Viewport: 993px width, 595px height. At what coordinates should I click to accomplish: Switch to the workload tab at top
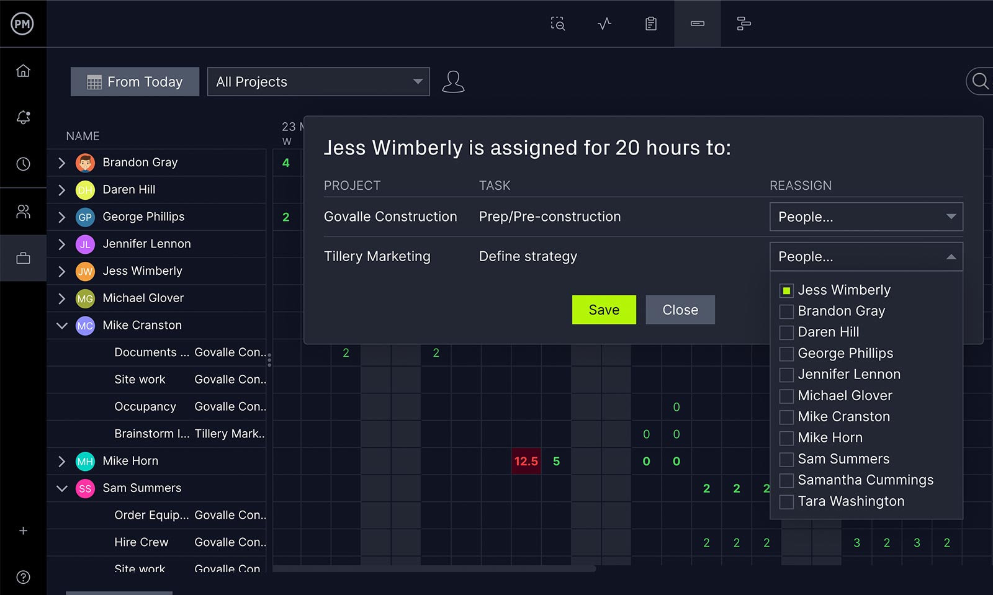tap(697, 24)
